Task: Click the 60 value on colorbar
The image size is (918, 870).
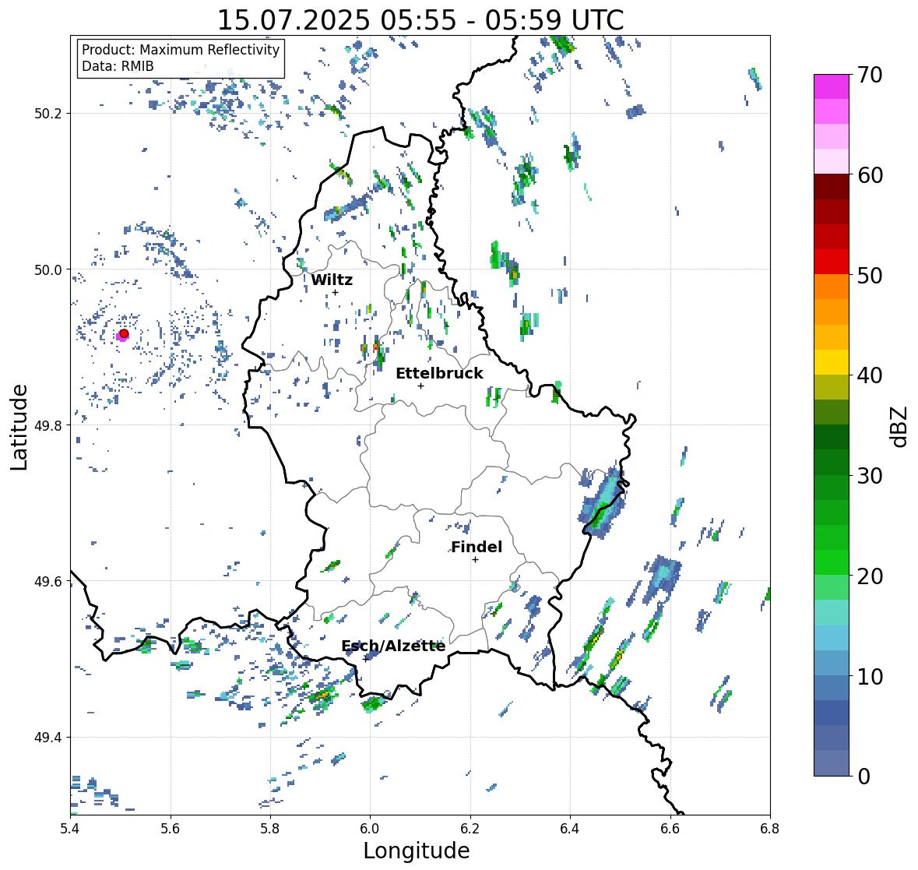Action: coord(870,175)
